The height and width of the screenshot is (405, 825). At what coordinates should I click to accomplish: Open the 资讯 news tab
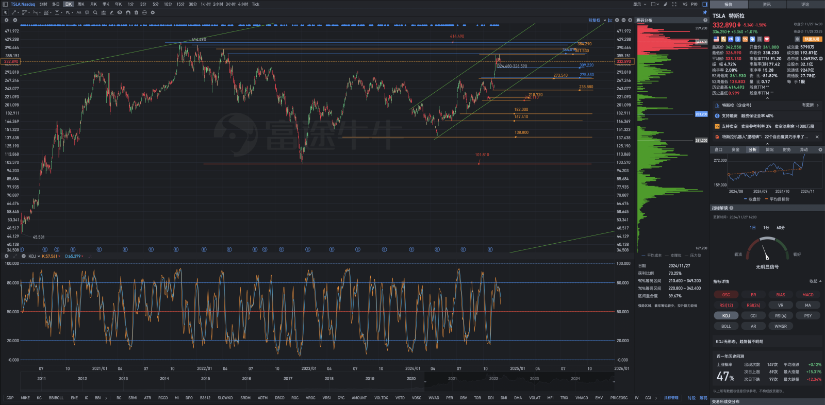[767, 4]
